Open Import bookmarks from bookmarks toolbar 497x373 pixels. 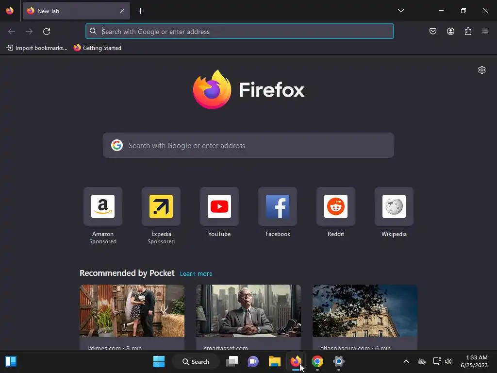(x=37, y=48)
